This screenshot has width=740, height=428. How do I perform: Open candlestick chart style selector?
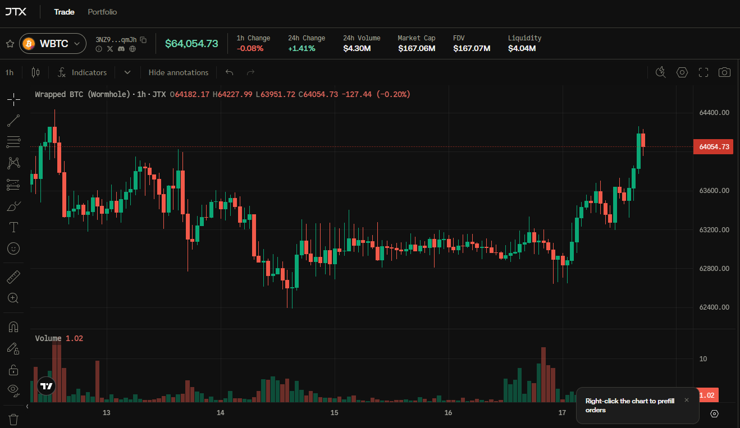pyautogui.click(x=36, y=72)
